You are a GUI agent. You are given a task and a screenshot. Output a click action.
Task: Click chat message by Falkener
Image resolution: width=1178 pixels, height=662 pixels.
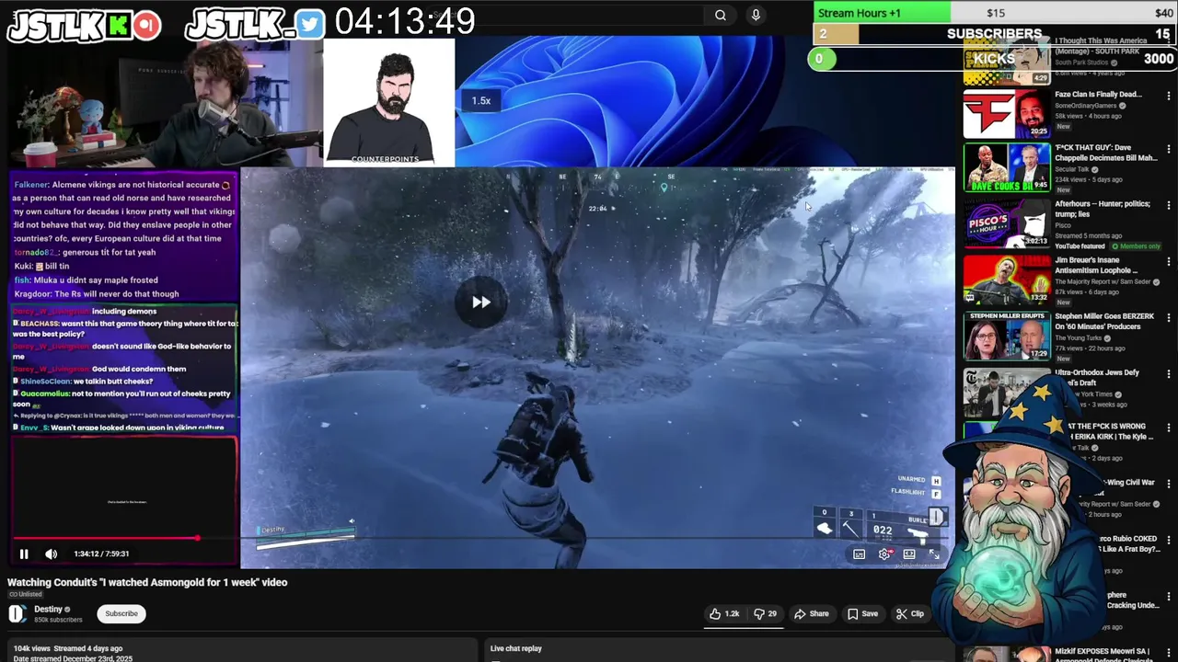124,211
